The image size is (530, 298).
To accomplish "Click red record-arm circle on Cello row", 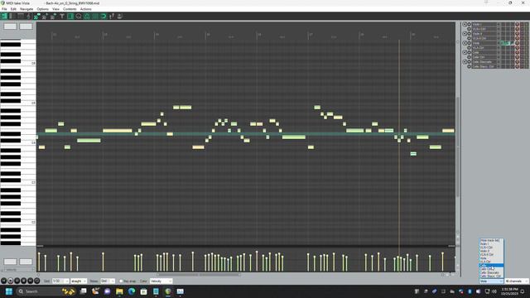I will (517, 52).
